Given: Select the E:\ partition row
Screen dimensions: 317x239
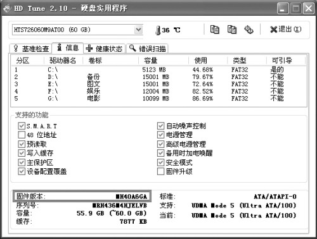Looking at the screenshot, I should (158, 84).
